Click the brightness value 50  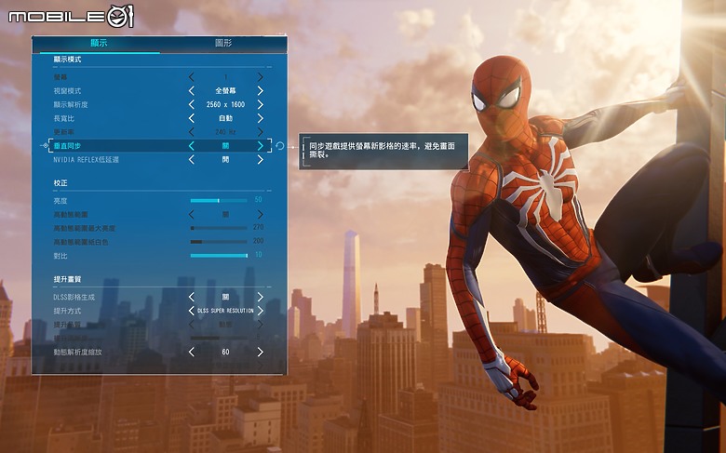(x=259, y=200)
